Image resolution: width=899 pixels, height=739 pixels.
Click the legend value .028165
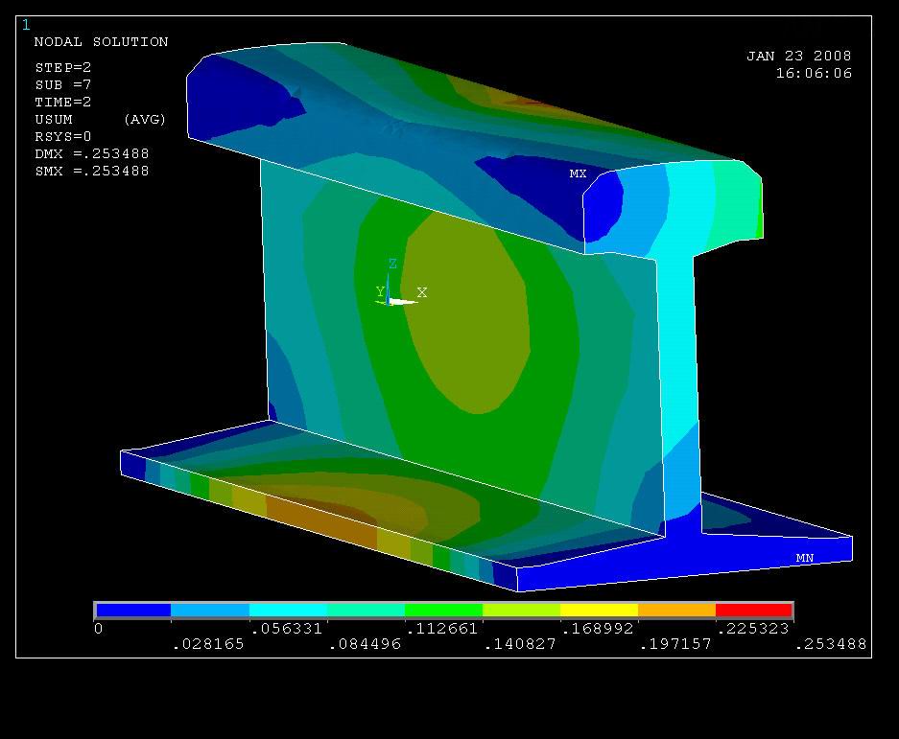pos(208,644)
